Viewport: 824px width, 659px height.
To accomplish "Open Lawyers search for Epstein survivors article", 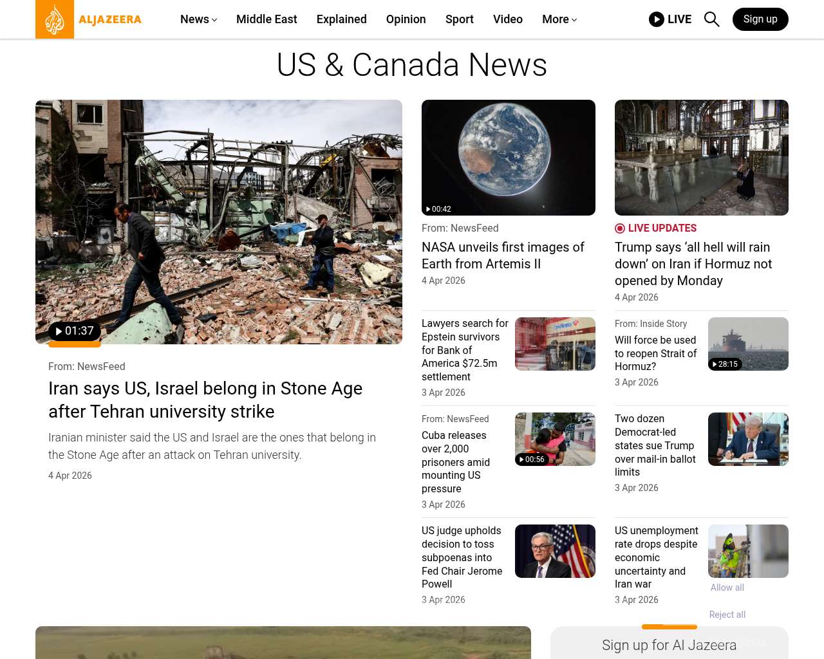I will click(x=465, y=350).
